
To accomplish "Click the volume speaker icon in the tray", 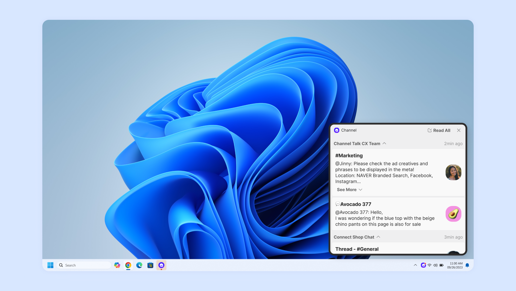I will point(435,265).
